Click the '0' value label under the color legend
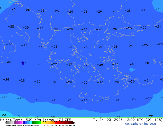The height and width of the screenshot is (126, 163). point(41,125)
